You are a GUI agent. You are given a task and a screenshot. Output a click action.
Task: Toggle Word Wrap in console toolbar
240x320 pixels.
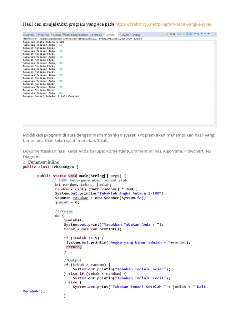point(184,34)
